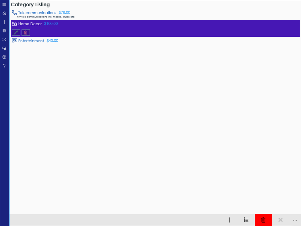301x226 pixels.
Task: Click the red delete icon in the bottom bar
Action: [263, 220]
